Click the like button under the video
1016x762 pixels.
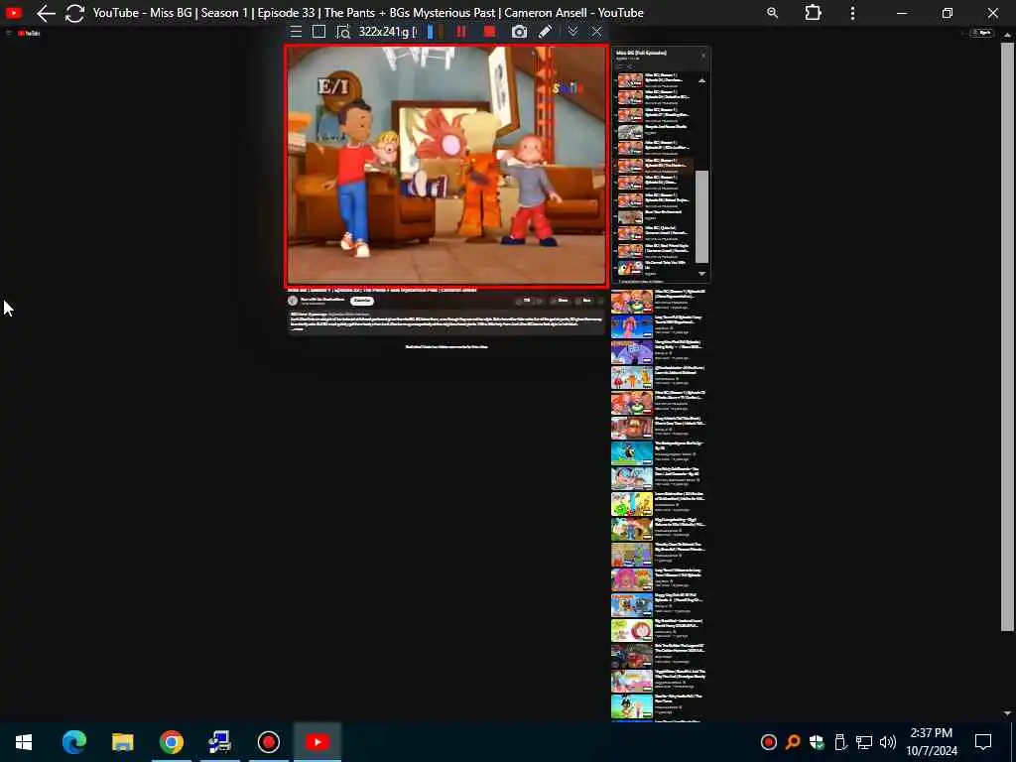(523, 301)
